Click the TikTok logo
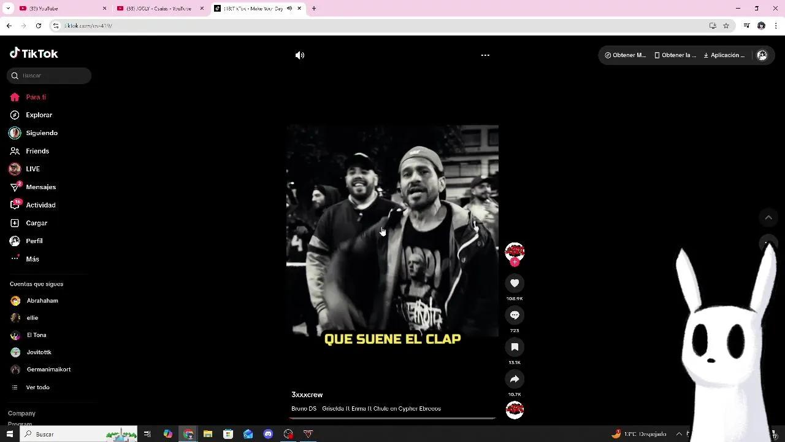785x442 pixels. click(x=34, y=53)
